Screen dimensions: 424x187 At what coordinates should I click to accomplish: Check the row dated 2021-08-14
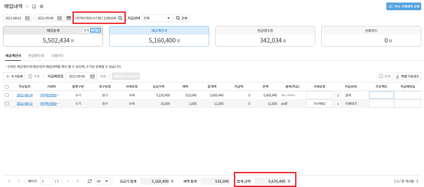pos(7,95)
